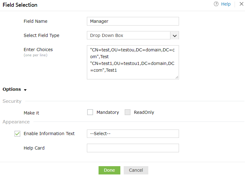Enable the Mandatory checkbox

click(x=90, y=112)
